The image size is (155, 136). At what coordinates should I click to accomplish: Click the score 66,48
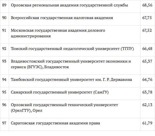[x=147, y=49]
